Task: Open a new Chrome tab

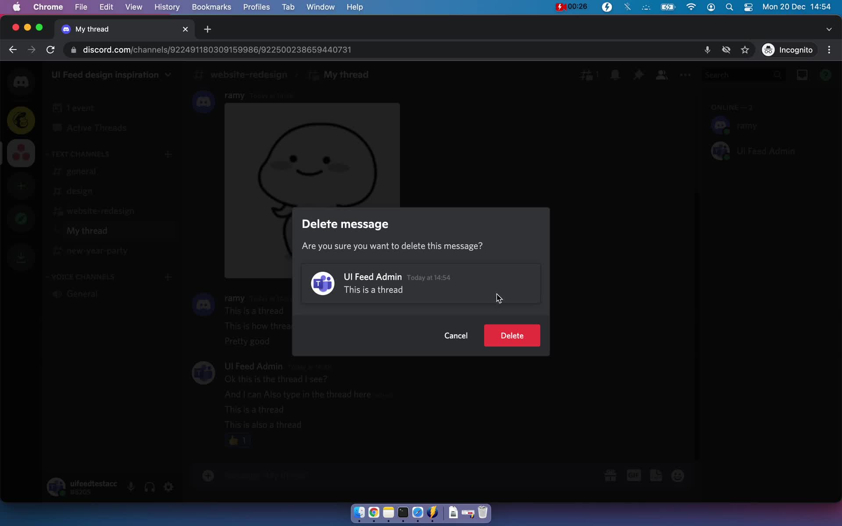Action: point(207,29)
